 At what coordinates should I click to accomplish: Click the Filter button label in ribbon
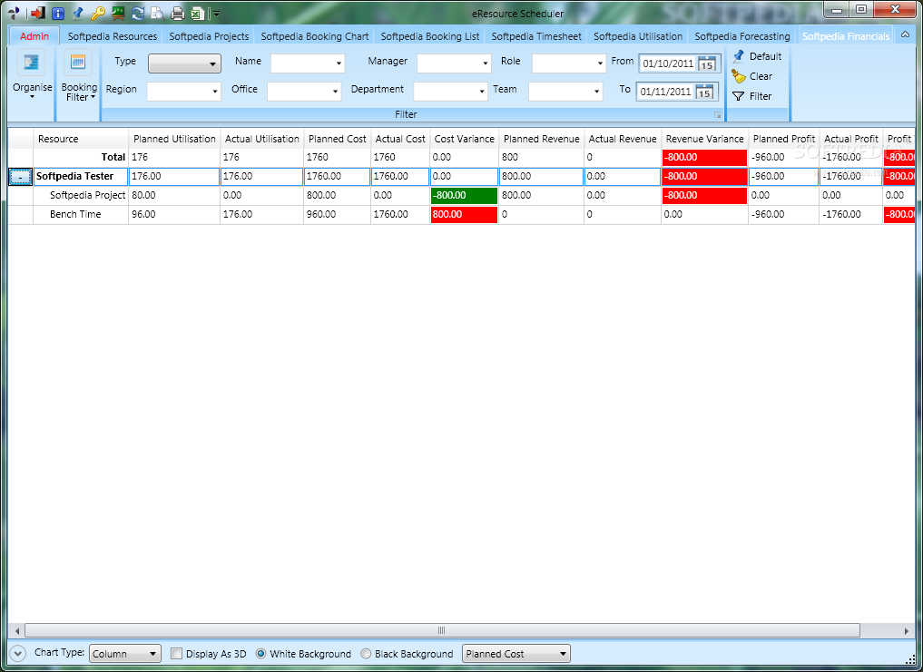760,96
